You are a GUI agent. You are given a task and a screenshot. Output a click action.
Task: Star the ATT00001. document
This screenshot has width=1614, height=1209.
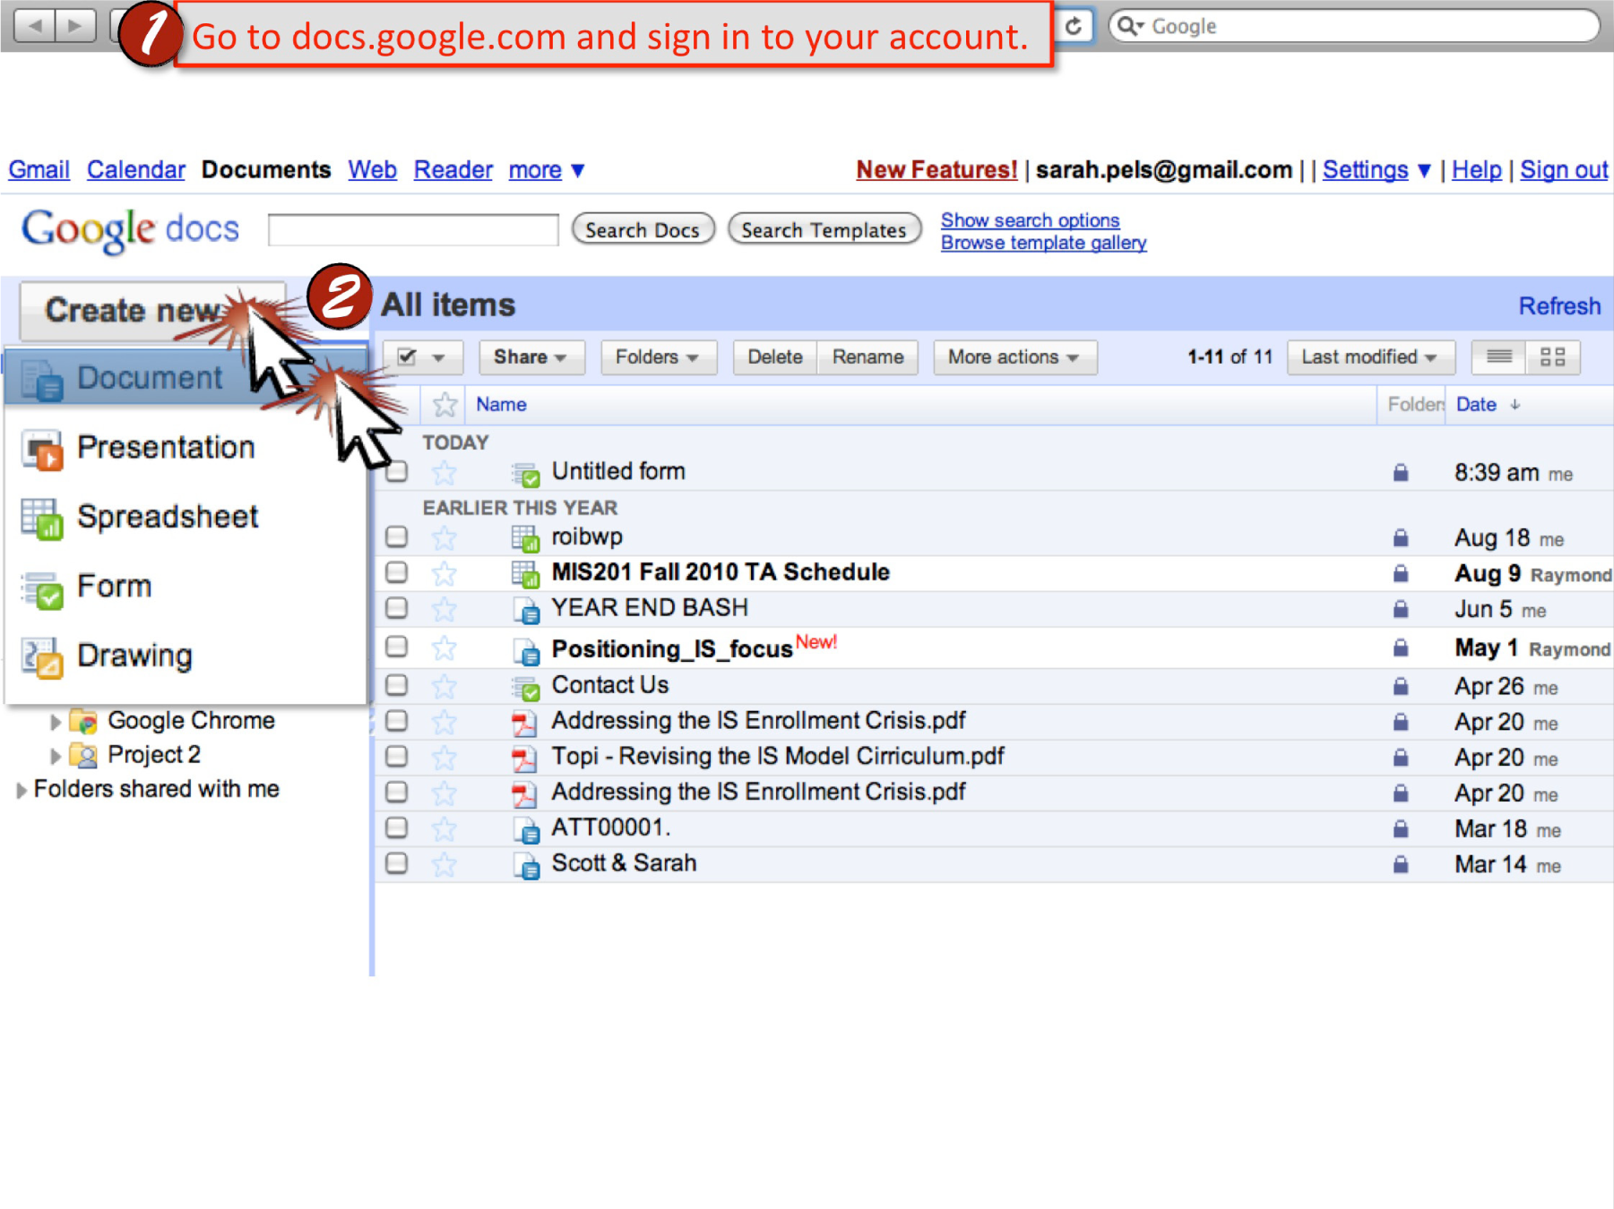tap(444, 829)
